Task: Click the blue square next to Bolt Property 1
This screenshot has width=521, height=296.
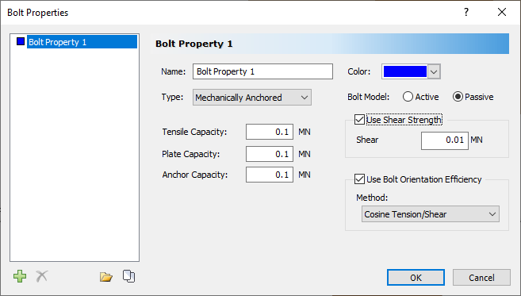Action: tap(21, 41)
